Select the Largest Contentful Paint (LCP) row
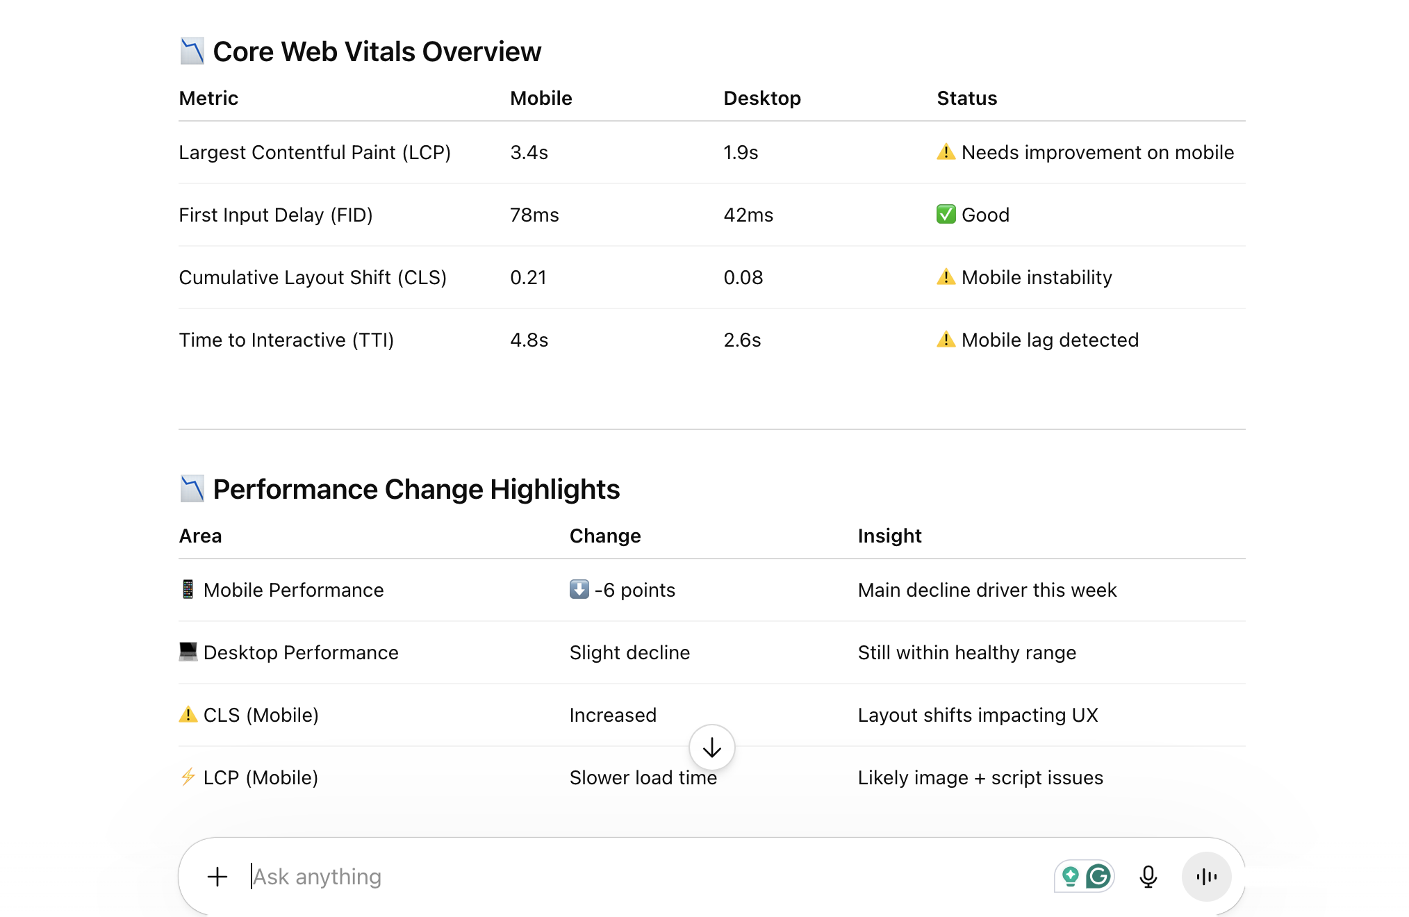 315,152
